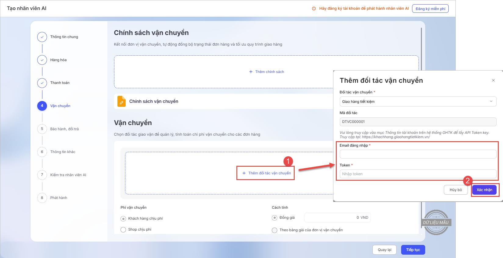Viewport: 503px width, 258px height.
Task: Click the step 5 number circle
Action: 42,129
